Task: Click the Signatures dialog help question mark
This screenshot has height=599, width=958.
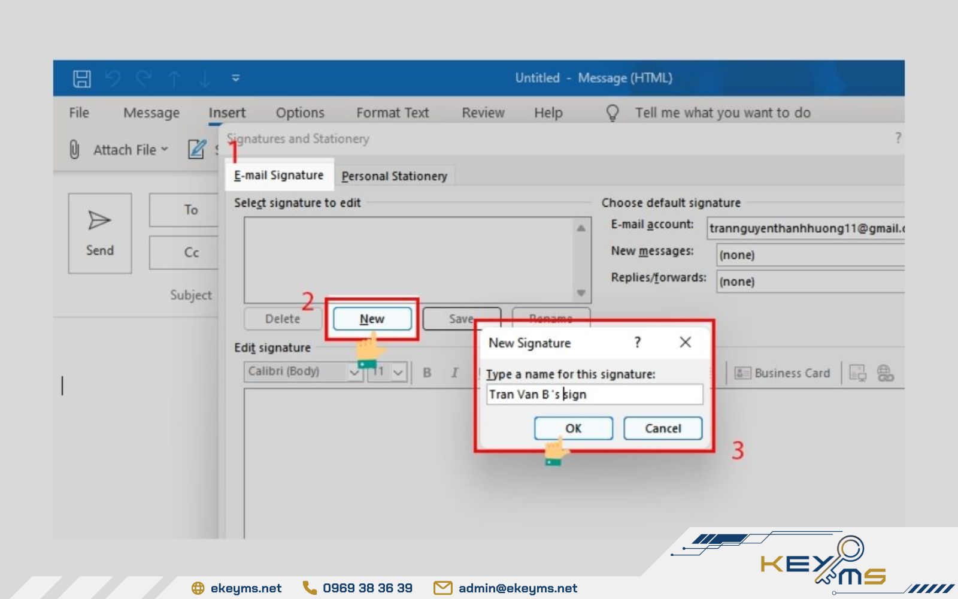Action: 898,138
